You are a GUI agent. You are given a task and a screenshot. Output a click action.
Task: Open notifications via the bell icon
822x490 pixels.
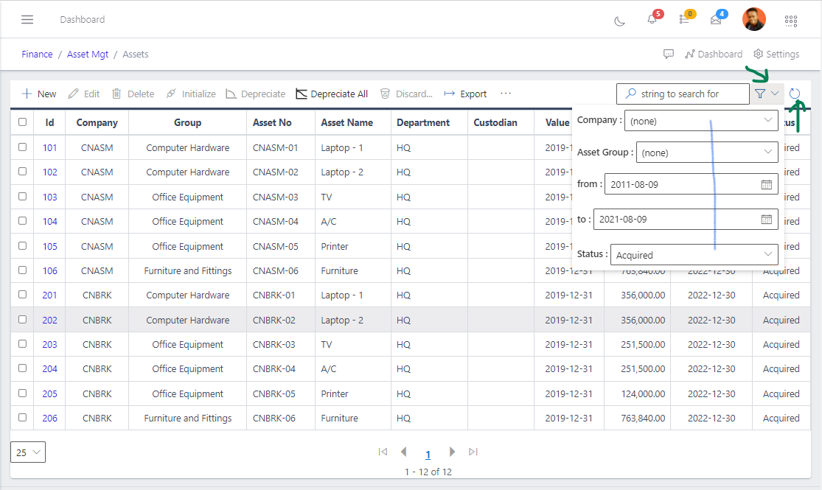point(652,20)
